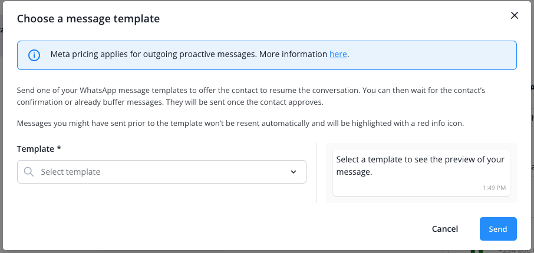Click the search magnifier icon
Image resolution: width=534 pixels, height=253 pixels.
tap(29, 172)
